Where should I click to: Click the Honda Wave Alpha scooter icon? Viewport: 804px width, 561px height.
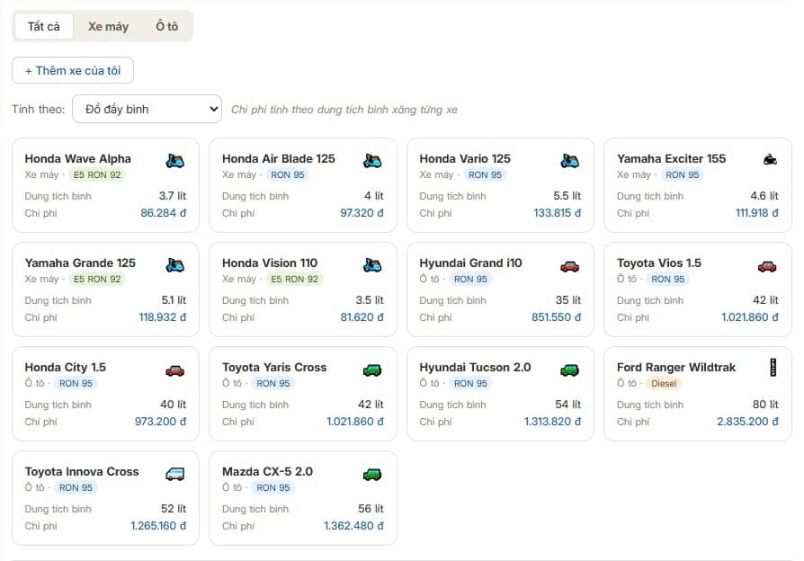pos(174,161)
